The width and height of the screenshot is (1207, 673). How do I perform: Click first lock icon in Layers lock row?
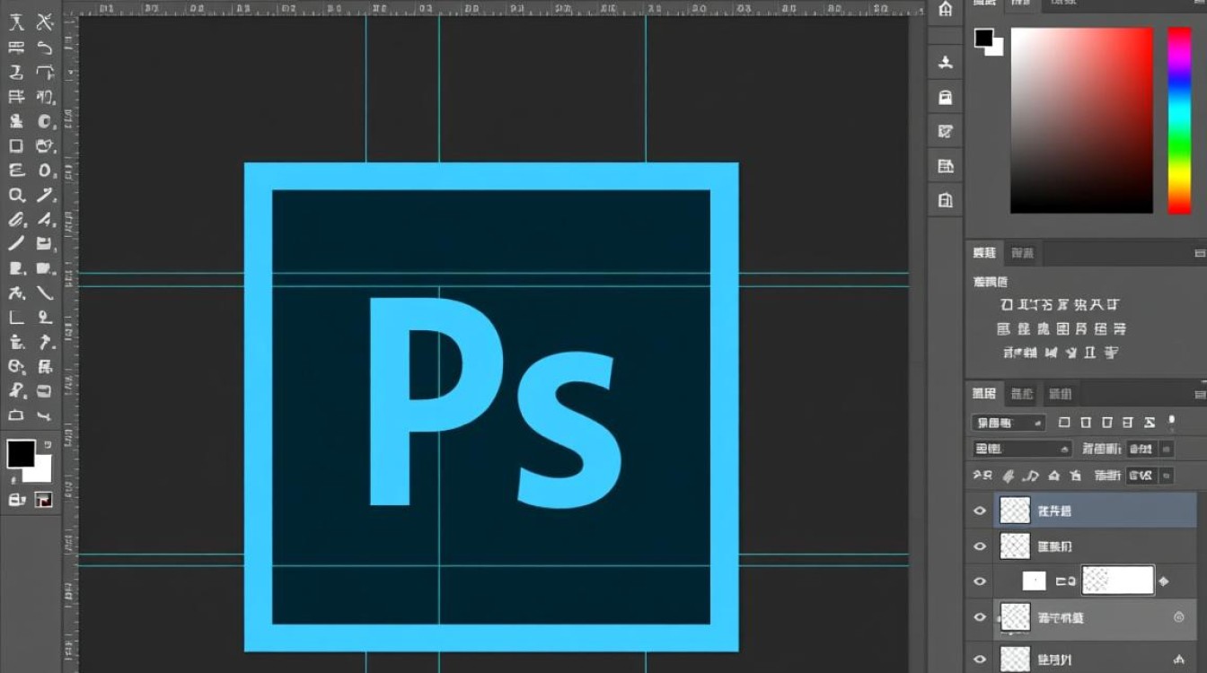point(983,476)
